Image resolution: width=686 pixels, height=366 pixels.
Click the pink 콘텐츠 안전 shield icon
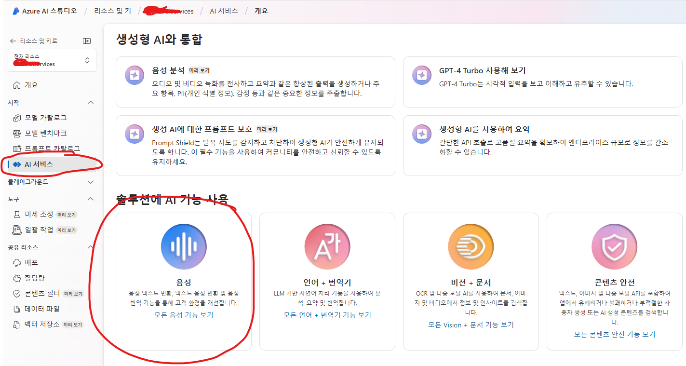point(615,246)
